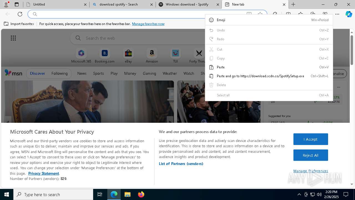355x200 pixels.
Task: Open the Amazon shortcut
Action: point(152,56)
